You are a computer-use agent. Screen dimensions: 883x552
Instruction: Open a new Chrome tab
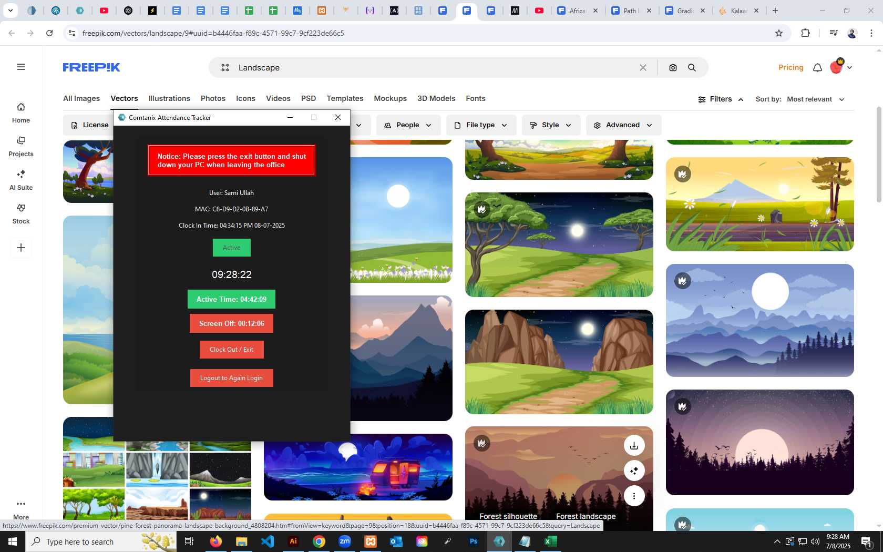[x=775, y=11]
